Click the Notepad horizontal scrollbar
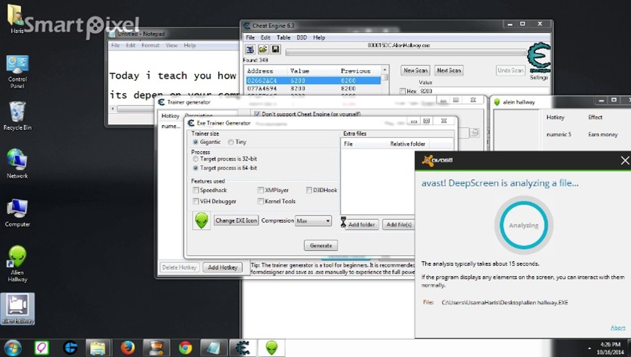Image resolution: width=631 pixels, height=357 pixels. [x=173, y=109]
